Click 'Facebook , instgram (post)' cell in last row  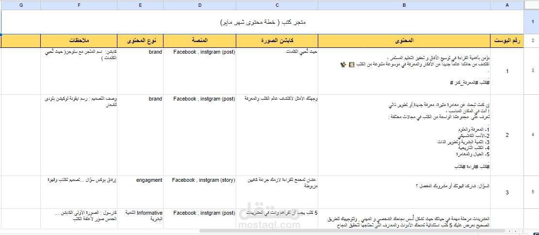click(200, 218)
